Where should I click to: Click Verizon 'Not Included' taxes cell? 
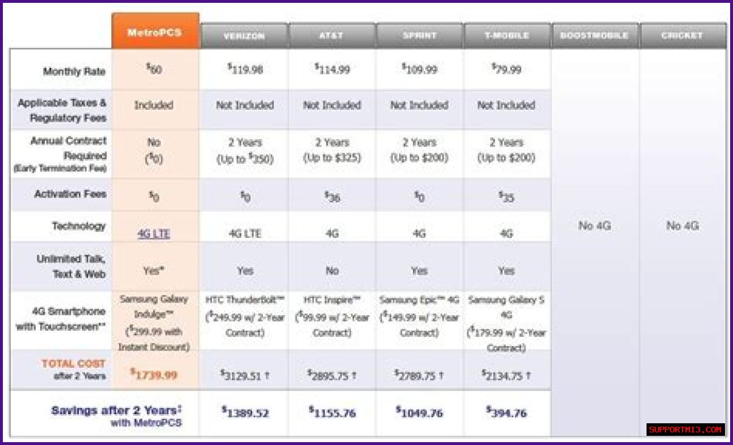(x=245, y=105)
